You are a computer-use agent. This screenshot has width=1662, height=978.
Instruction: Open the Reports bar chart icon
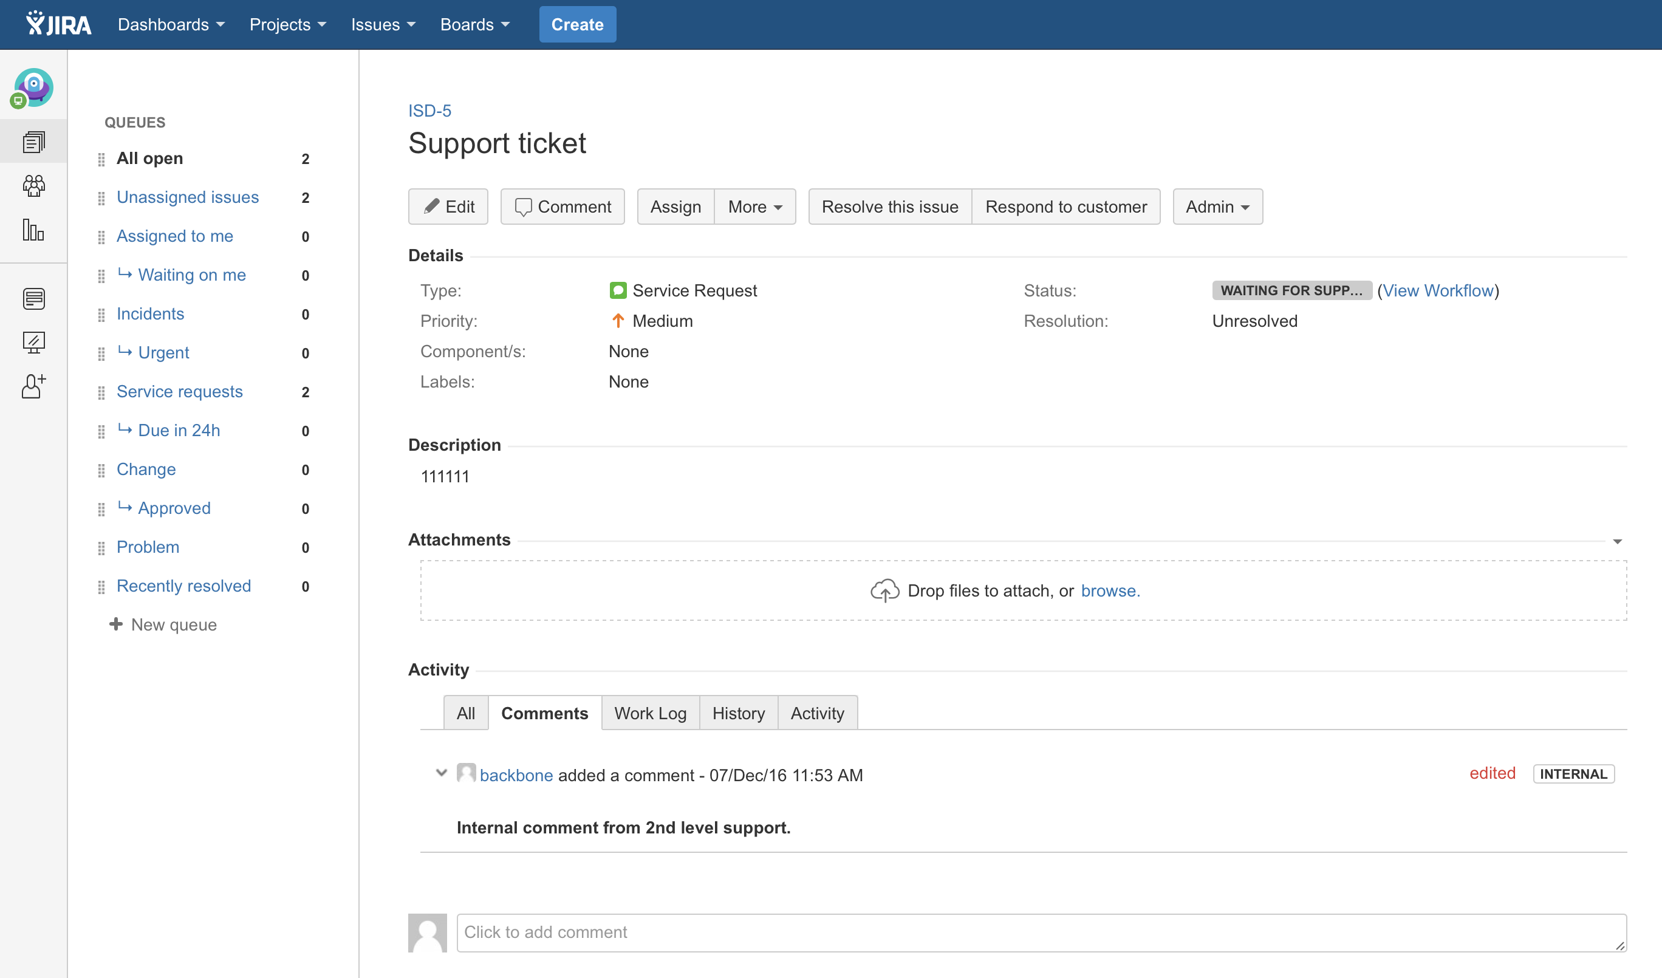pos(33,230)
